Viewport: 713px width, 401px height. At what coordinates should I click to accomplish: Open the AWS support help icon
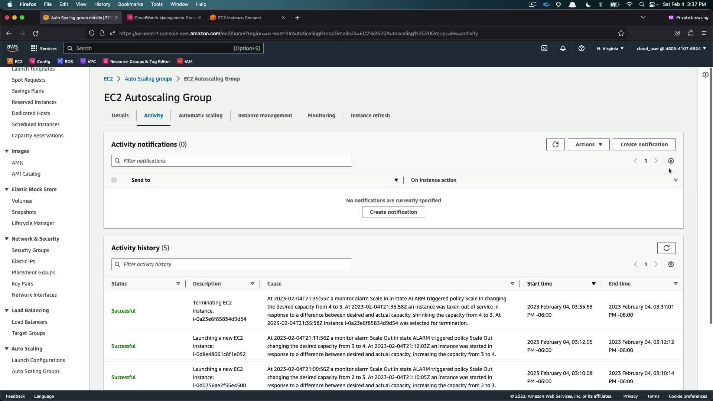(x=582, y=48)
